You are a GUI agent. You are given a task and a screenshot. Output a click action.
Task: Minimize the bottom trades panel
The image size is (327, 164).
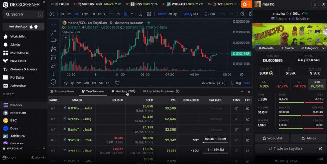242,92
